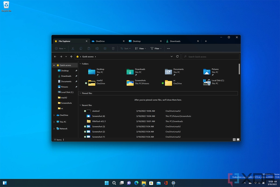Add a new tab with plus button
Viewport: 280px width, 187px height.
pos(206,41)
